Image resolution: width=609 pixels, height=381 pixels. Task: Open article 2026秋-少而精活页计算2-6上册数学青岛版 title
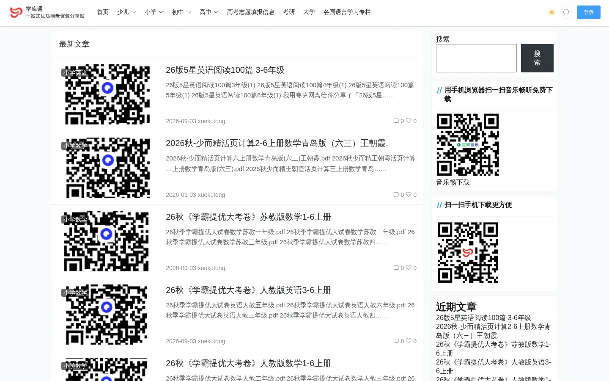(277, 143)
